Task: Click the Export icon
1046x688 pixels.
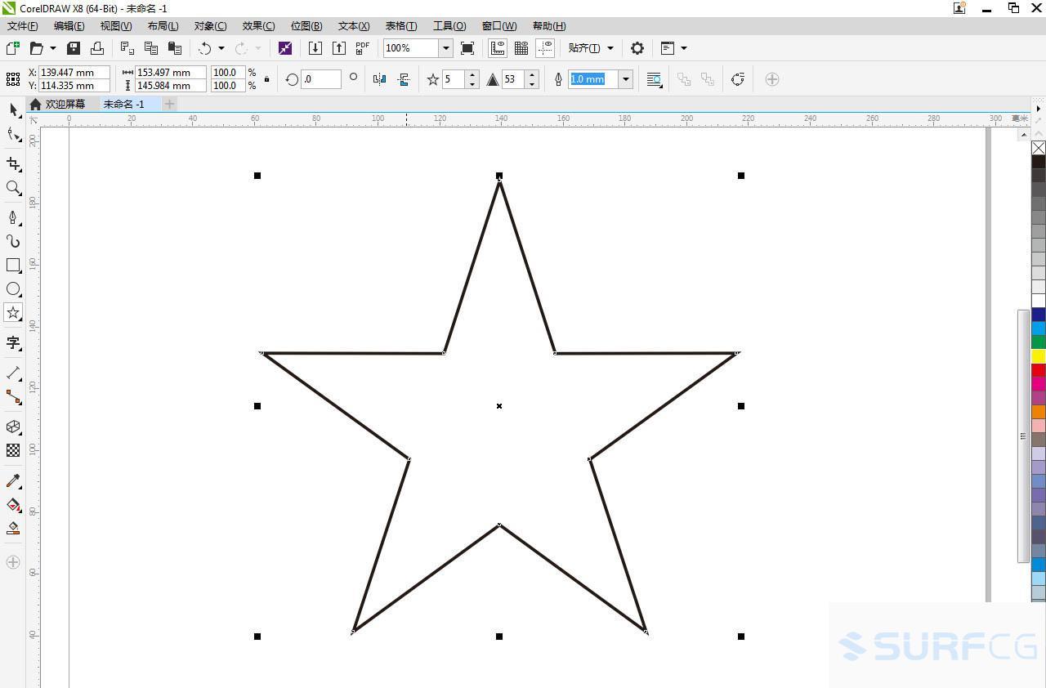Action: click(x=339, y=48)
